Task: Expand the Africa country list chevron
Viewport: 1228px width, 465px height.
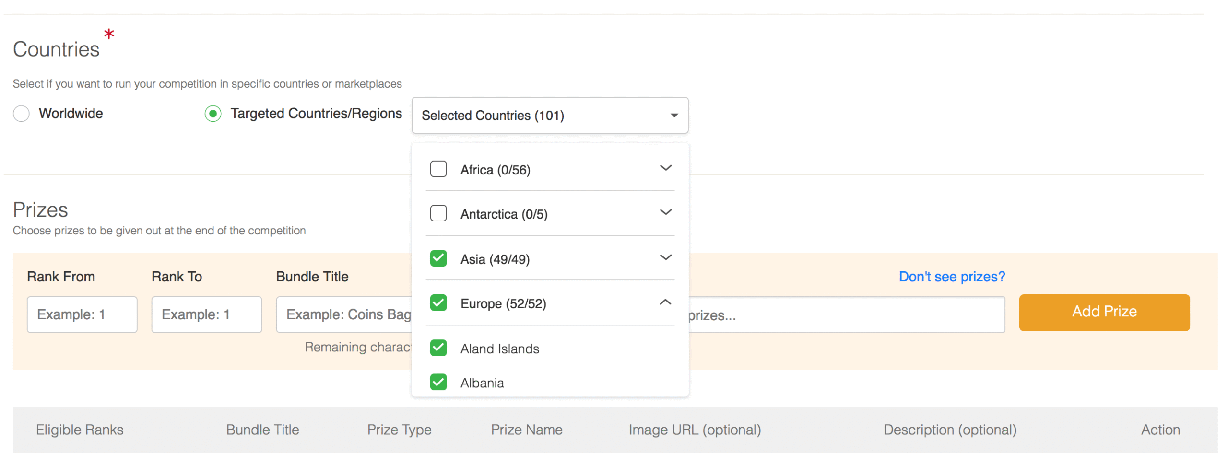Action: (665, 168)
